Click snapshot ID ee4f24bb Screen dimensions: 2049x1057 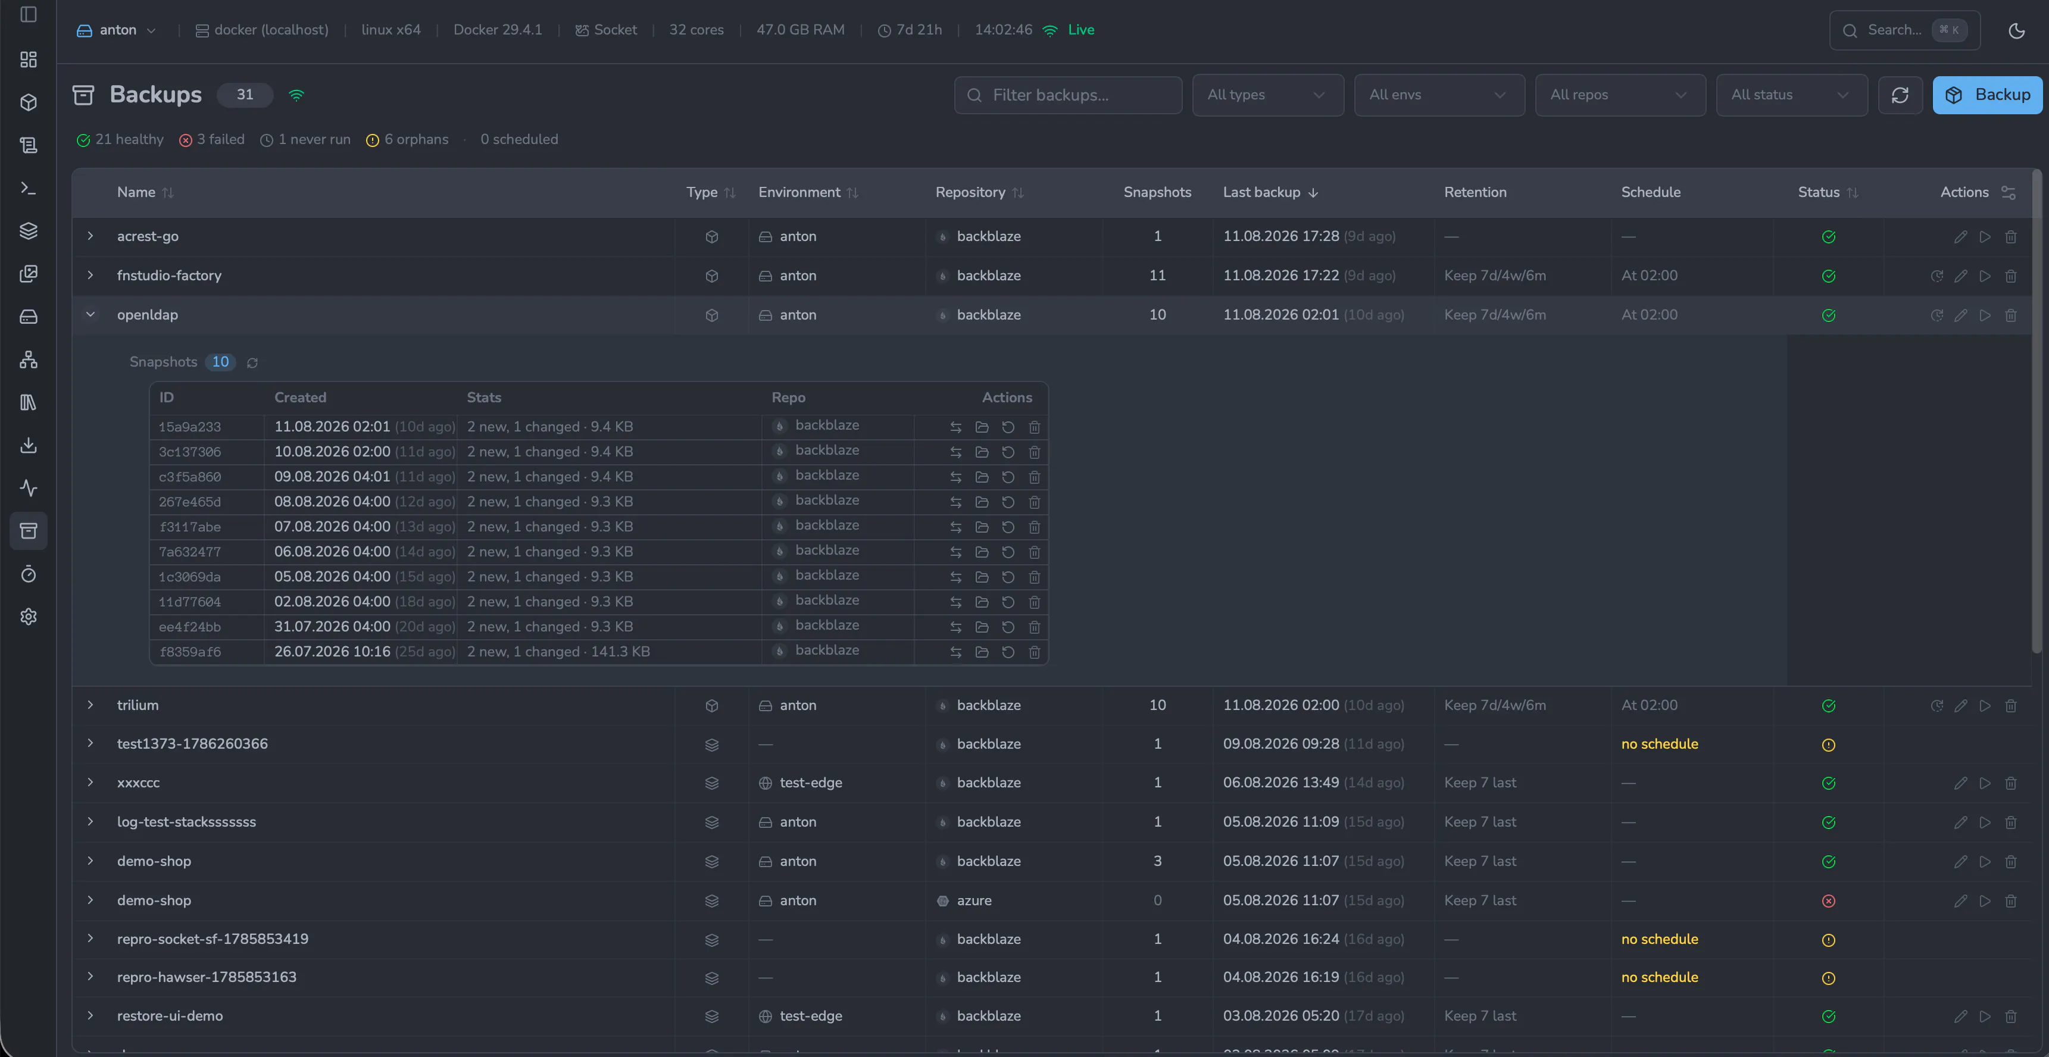pos(189,627)
